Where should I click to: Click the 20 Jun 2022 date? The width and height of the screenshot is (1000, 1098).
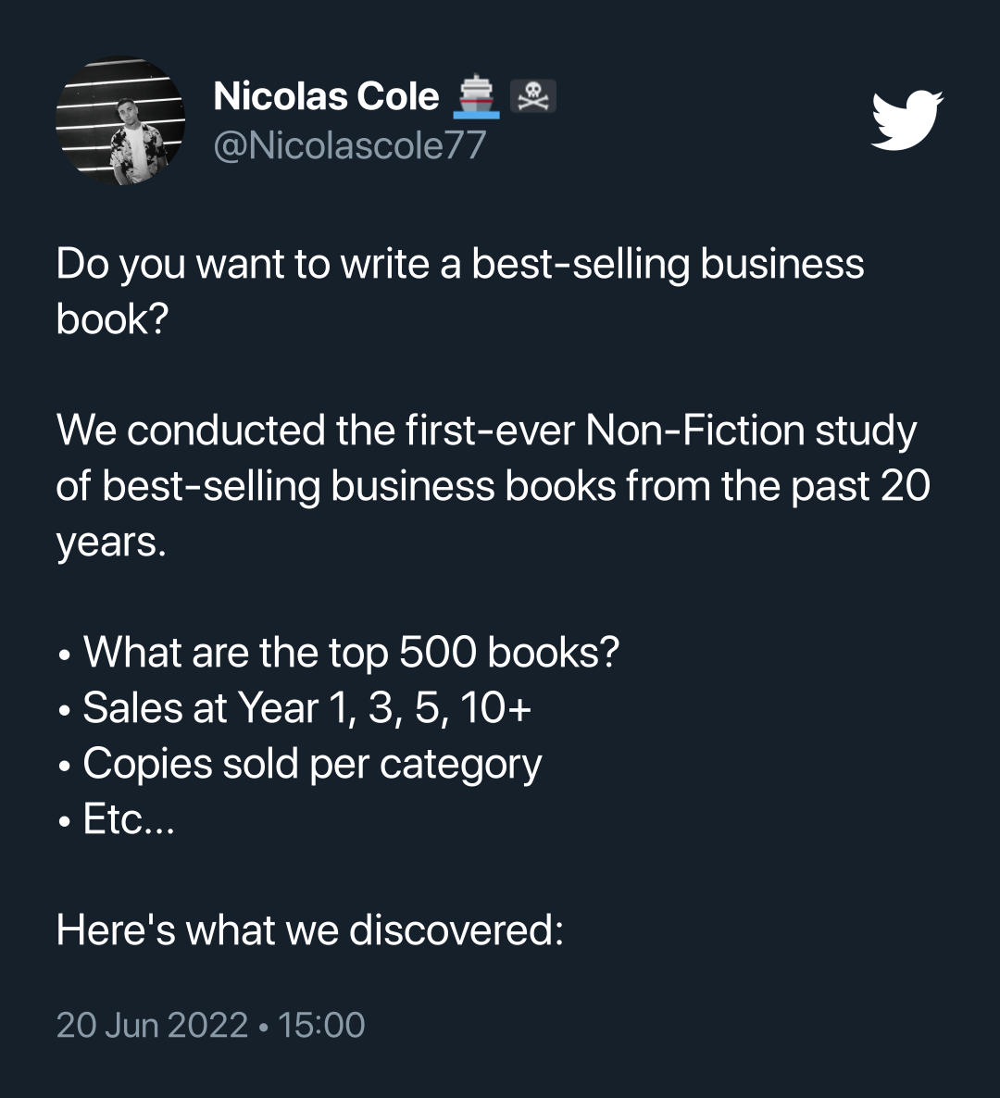pyautogui.click(x=152, y=1025)
